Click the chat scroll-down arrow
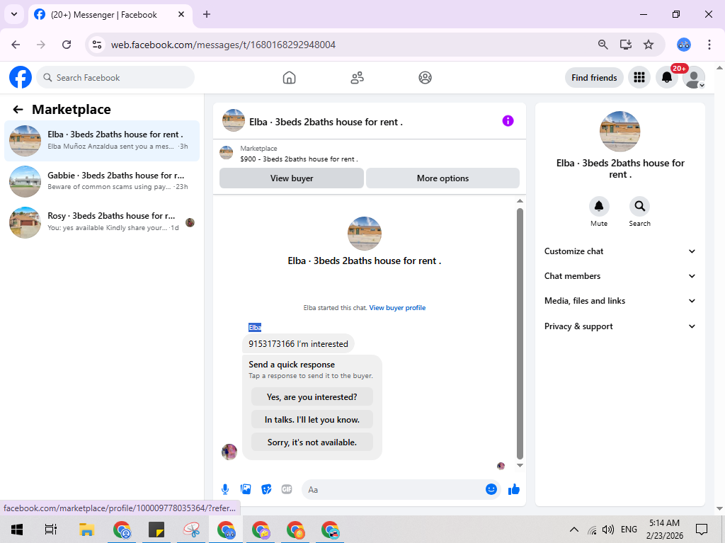The image size is (725, 543). (520, 465)
